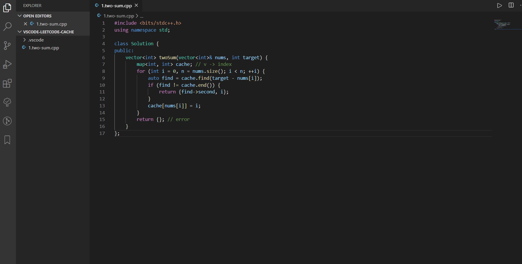This screenshot has width=522, height=264.
Task: Expand the .vscode folder
Action: [25, 40]
